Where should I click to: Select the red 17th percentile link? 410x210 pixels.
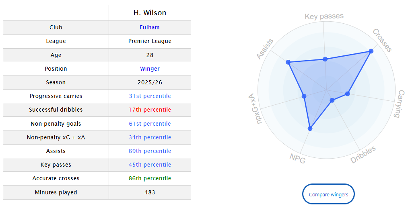[x=150, y=110]
